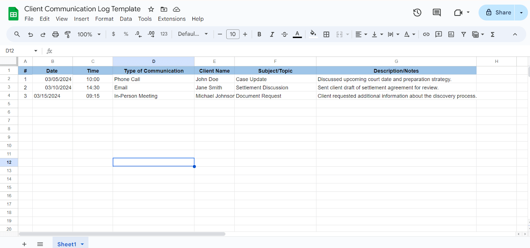Click the functions sigma icon

click(493, 34)
